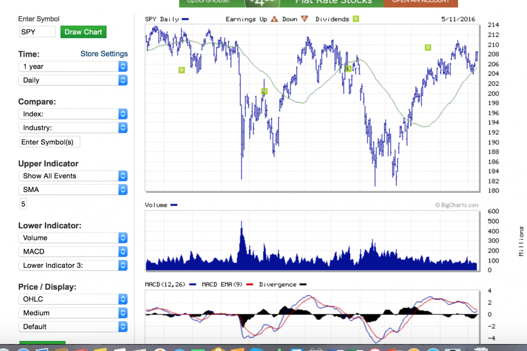This screenshot has width=527, height=351.
Task: Open the Lower Indicator 3 dropdown
Action: [73, 265]
